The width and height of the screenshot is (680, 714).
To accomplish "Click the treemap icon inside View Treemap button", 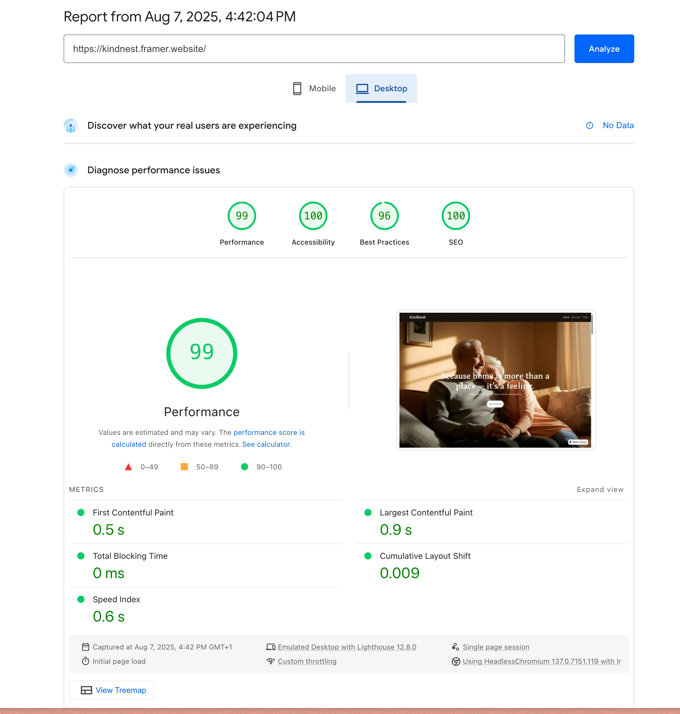I will (86, 690).
